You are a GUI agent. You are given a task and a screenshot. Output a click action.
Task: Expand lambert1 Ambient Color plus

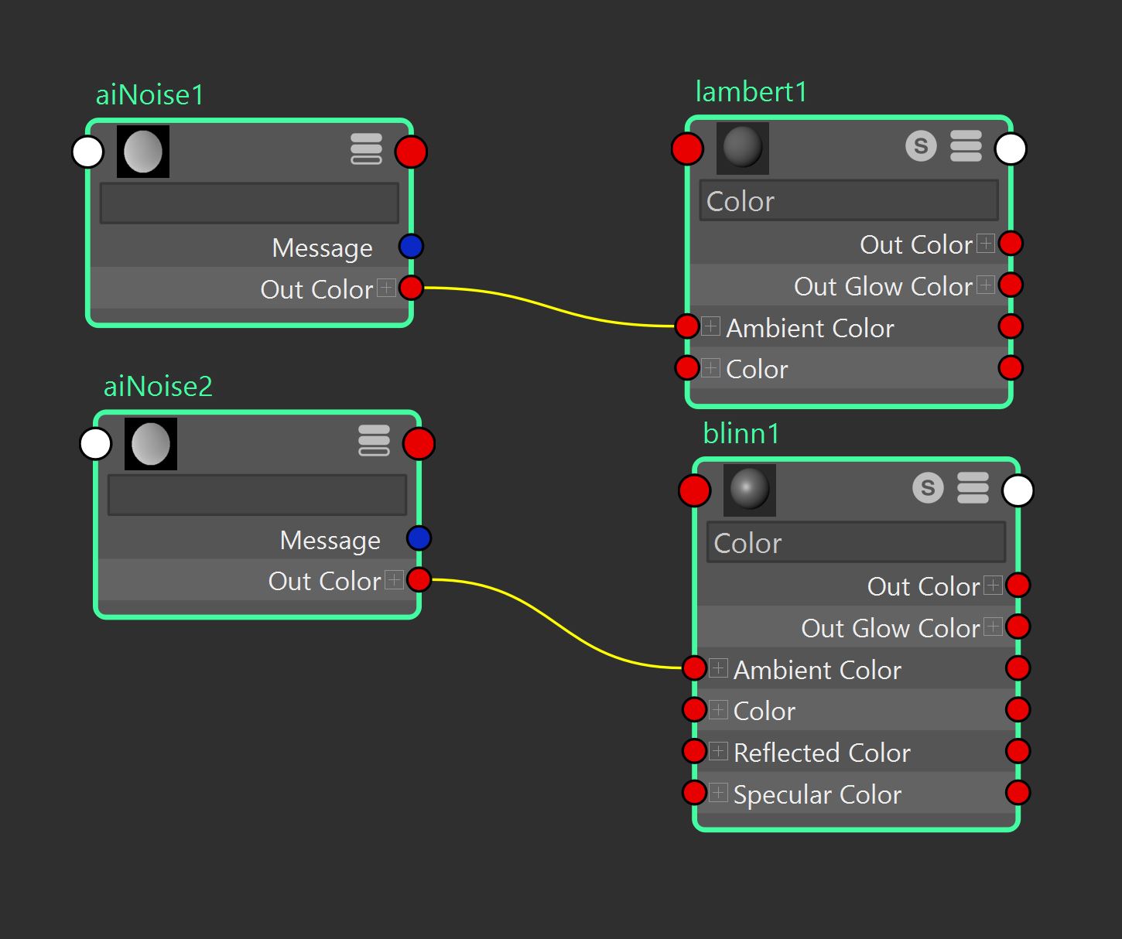point(711,326)
